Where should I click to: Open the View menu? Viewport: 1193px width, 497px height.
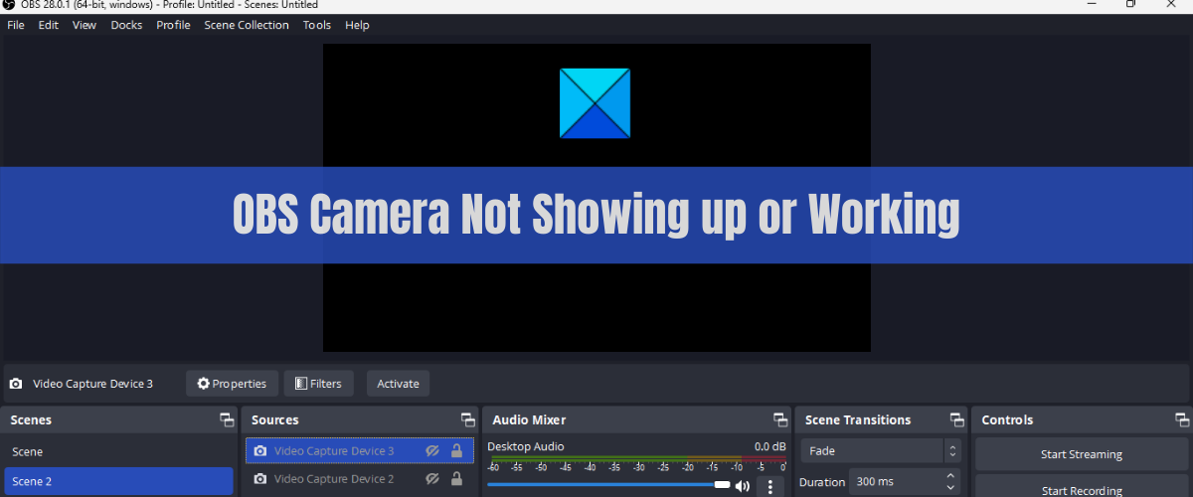85,25
